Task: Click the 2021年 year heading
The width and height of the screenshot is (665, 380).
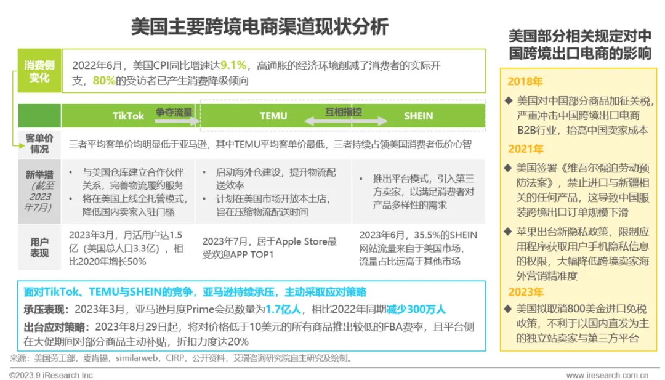Action: click(x=525, y=149)
